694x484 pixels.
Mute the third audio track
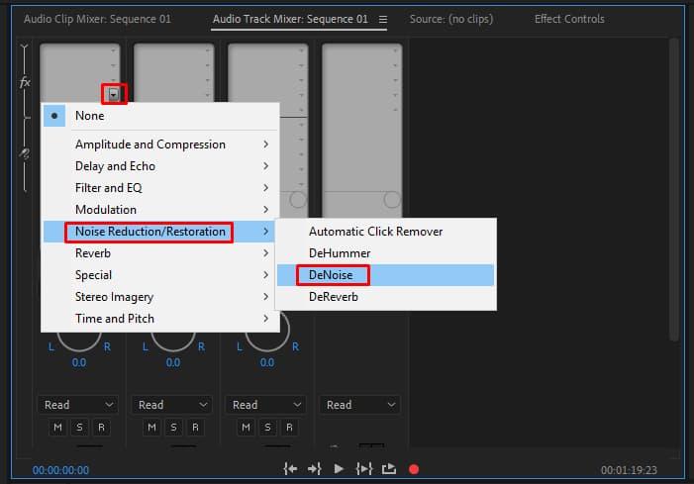pos(247,428)
